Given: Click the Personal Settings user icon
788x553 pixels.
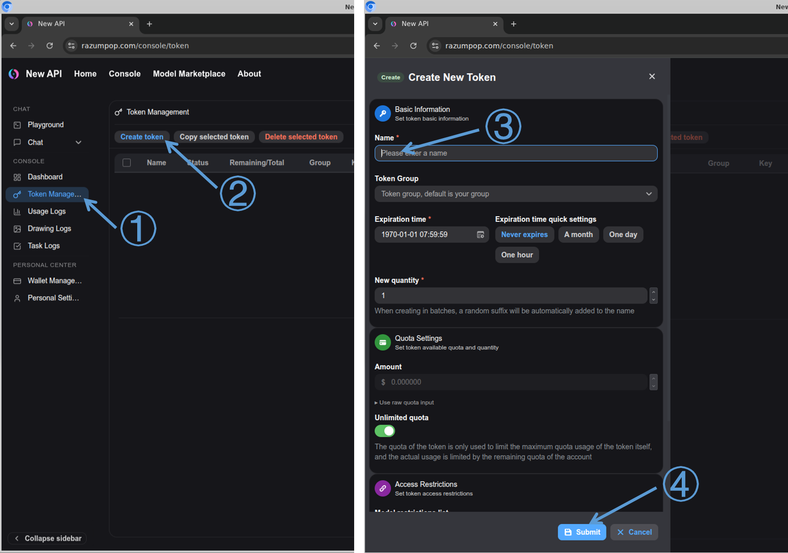Looking at the screenshot, I should 17,298.
